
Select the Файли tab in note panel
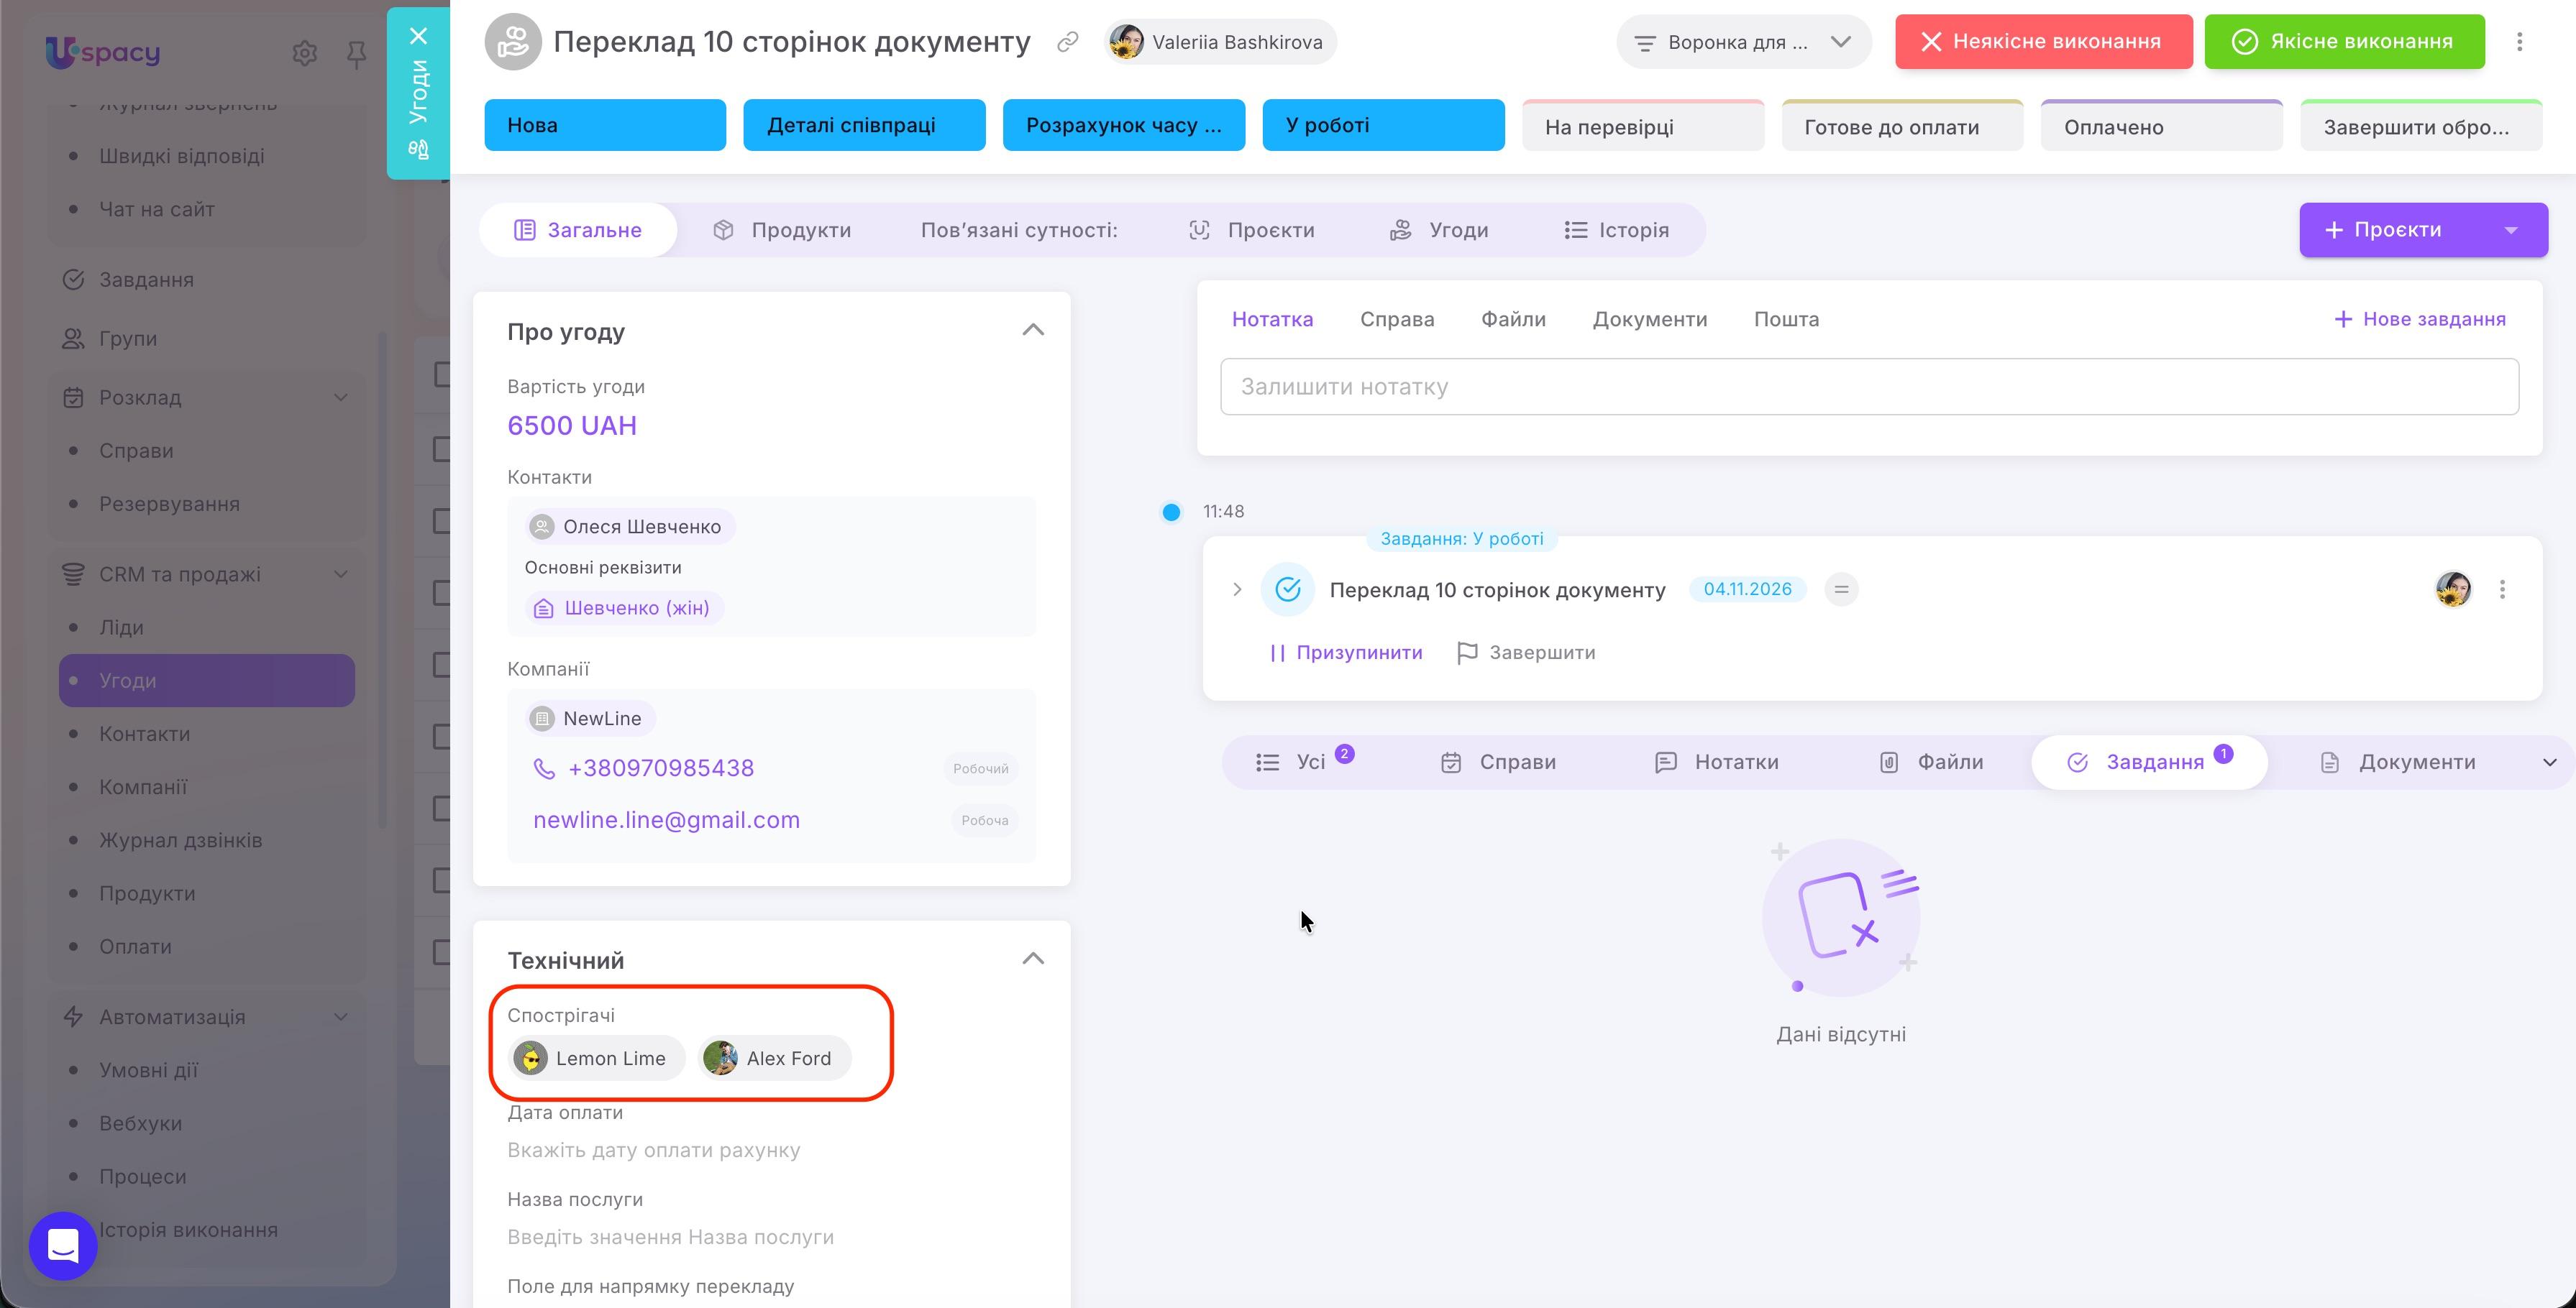tap(1513, 320)
